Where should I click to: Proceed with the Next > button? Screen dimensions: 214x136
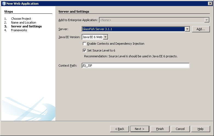[x=140, y=129]
